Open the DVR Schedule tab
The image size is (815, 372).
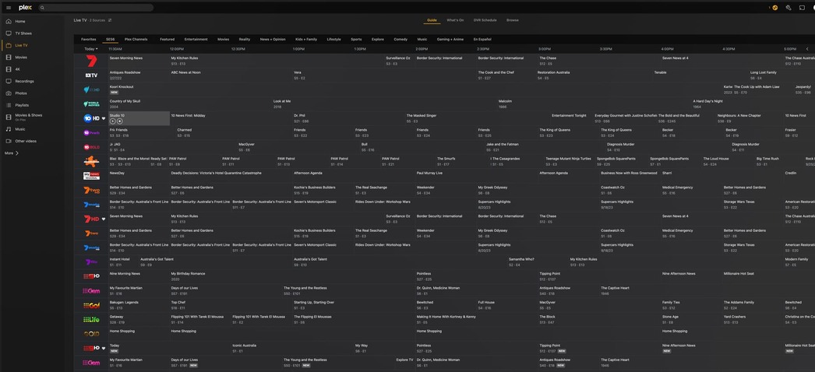click(x=485, y=20)
